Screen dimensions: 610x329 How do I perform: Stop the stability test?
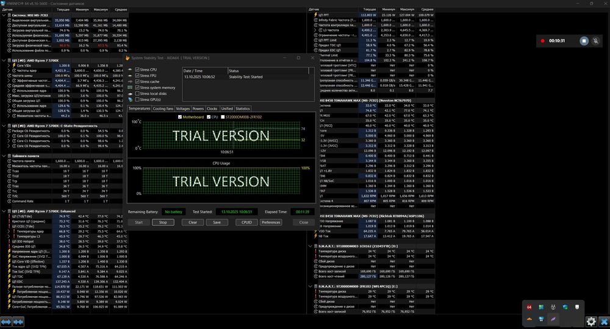163,222
